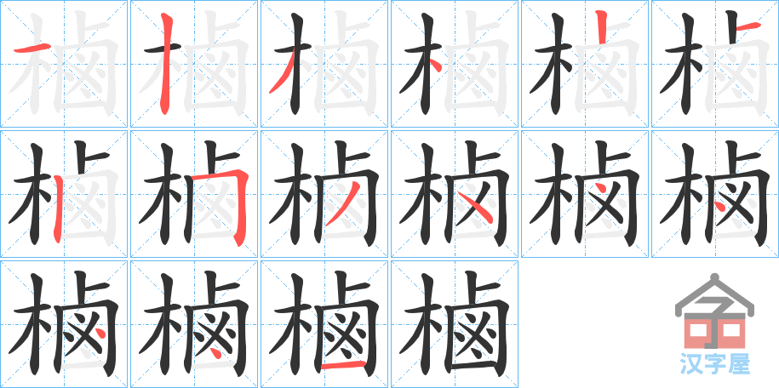Select the twelfth step with the red lower-left dot
The height and width of the screenshot is (388, 779).
tap(715, 194)
